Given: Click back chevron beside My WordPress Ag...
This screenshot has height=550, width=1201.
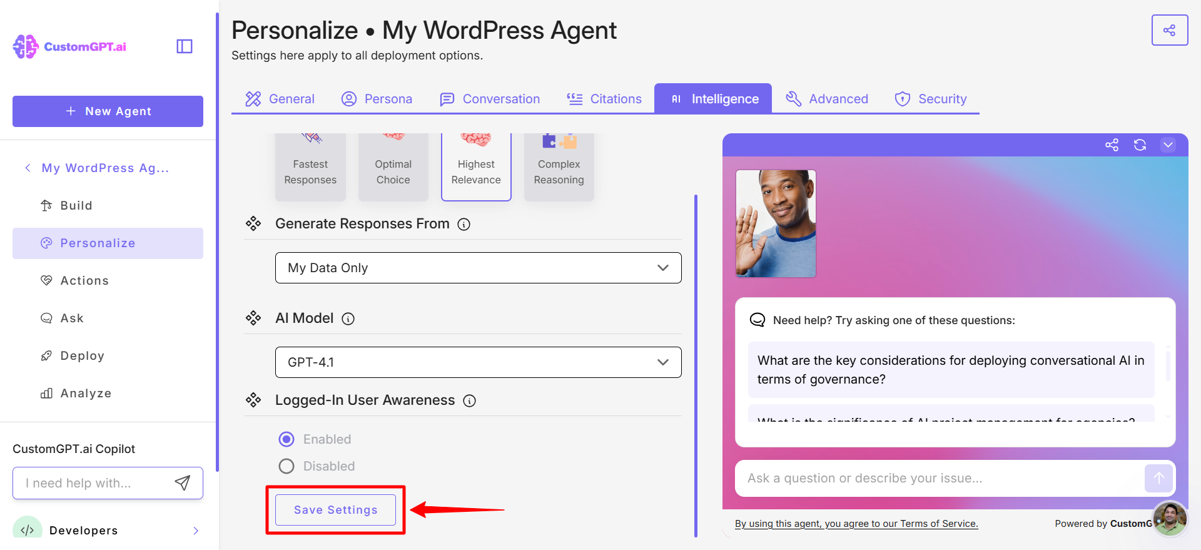Looking at the screenshot, I should (28, 168).
